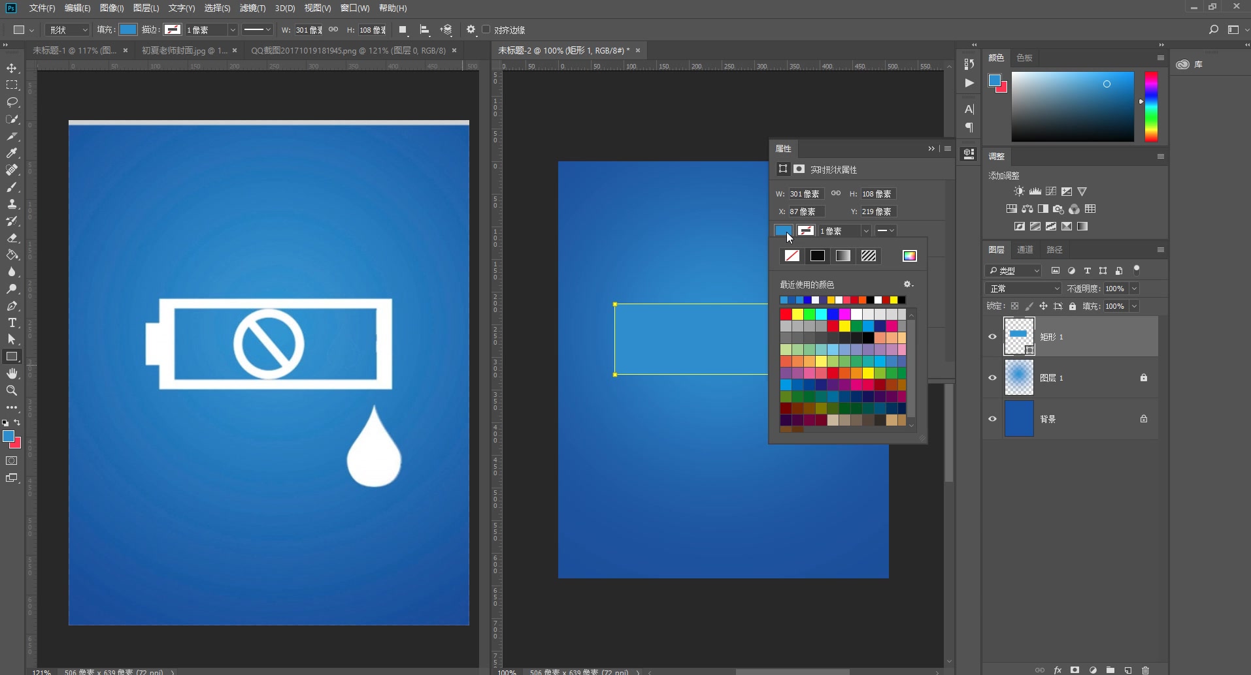
Task: Toggle visibility of the 背景 layer
Action: pos(992,419)
